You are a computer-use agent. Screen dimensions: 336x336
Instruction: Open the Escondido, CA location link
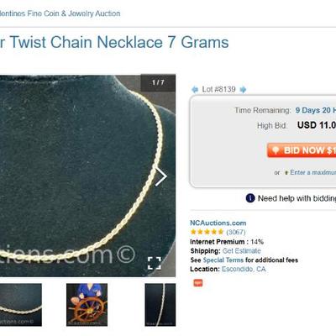pyautogui.click(x=244, y=269)
